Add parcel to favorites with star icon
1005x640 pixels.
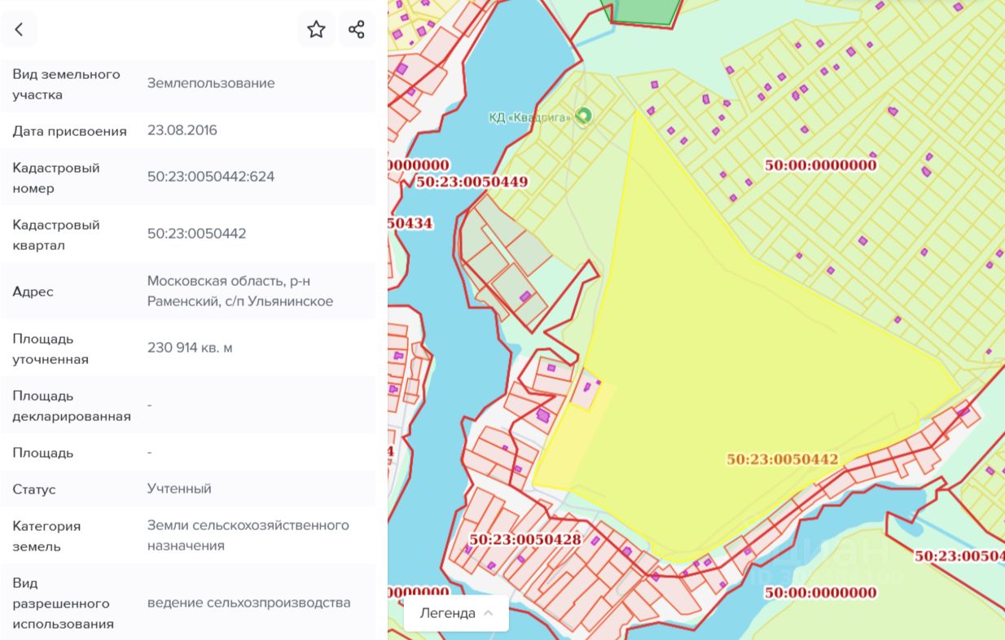click(316, 30)
